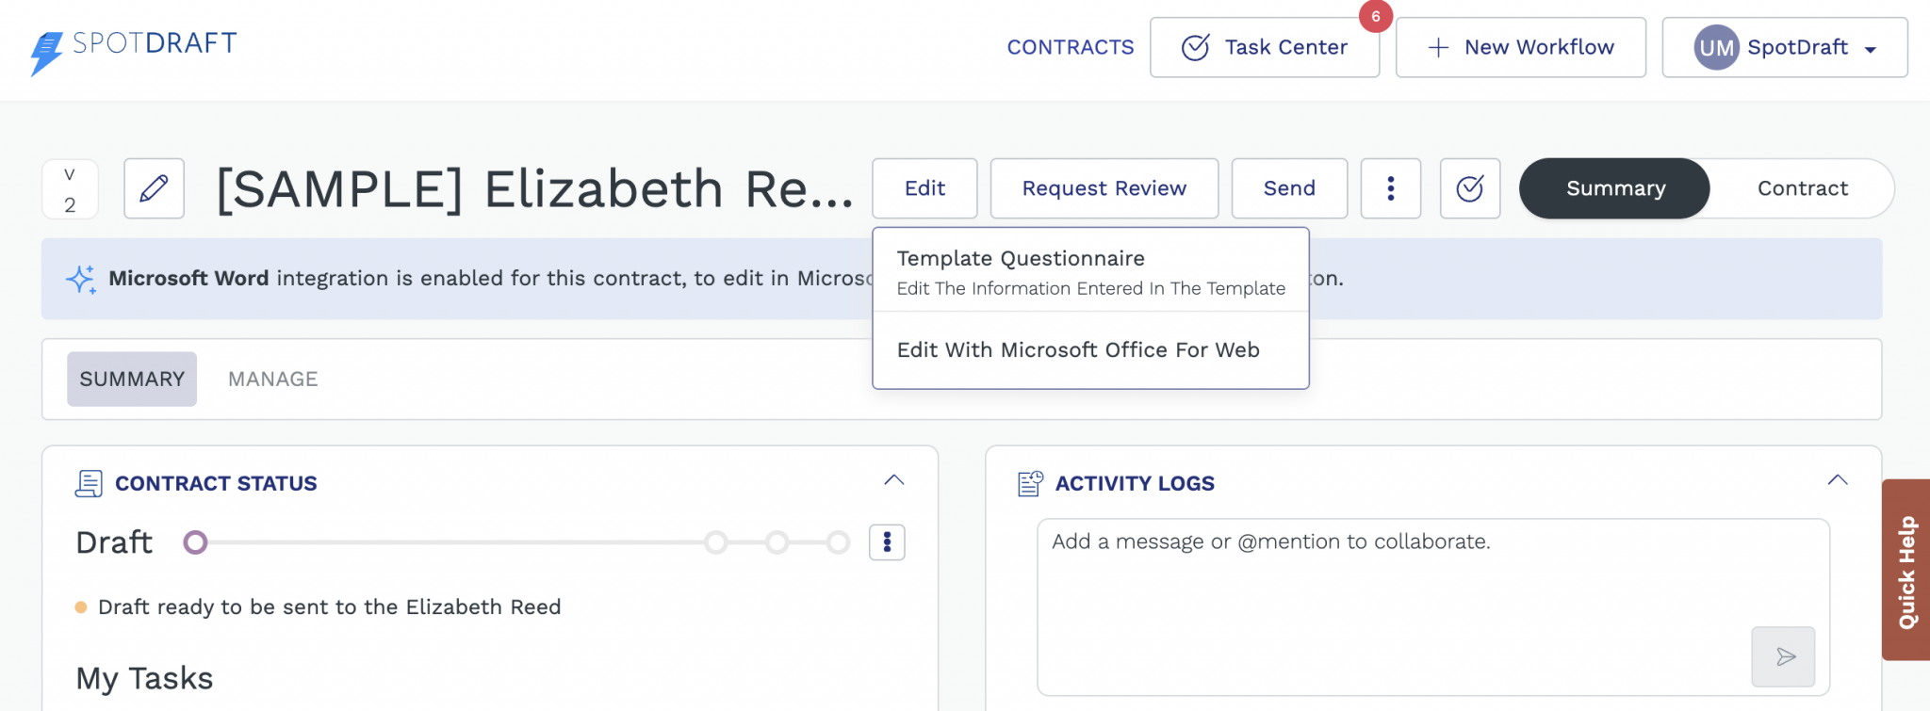Click the last stage circle on progress bar
Screen dimensions: 1930x711
pyautogui.click(x=838, y=542)
